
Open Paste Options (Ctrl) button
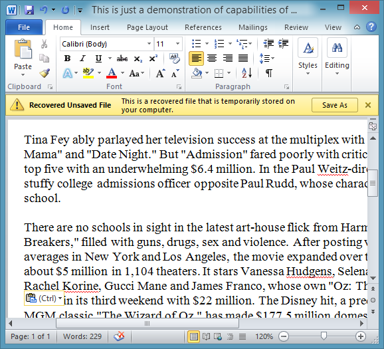pos(44,298)
